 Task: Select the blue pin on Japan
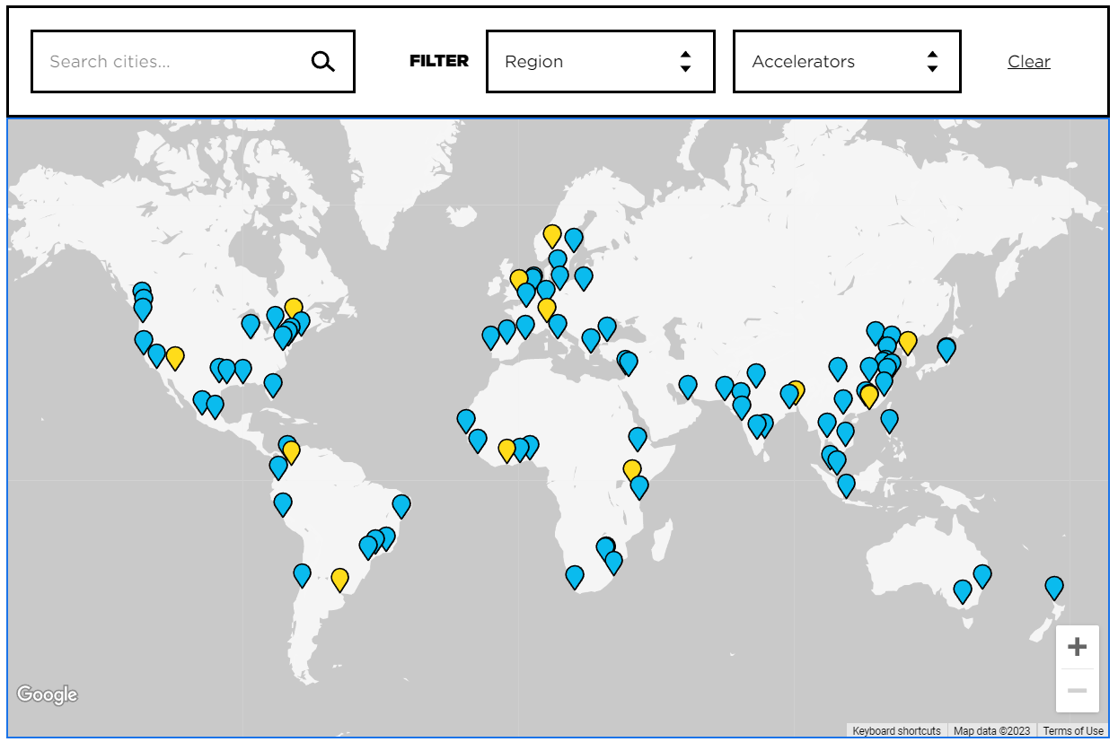946,348
